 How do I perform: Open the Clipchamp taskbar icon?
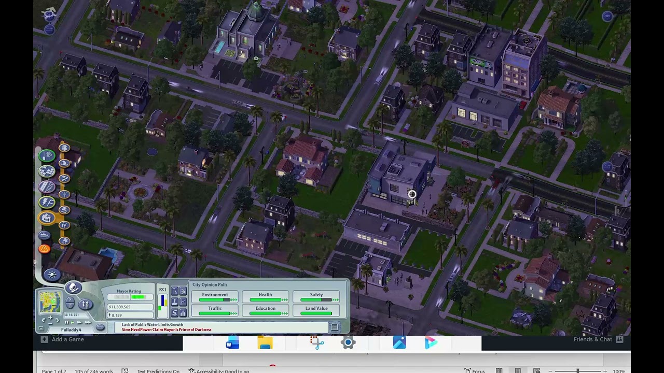(431, 343)
